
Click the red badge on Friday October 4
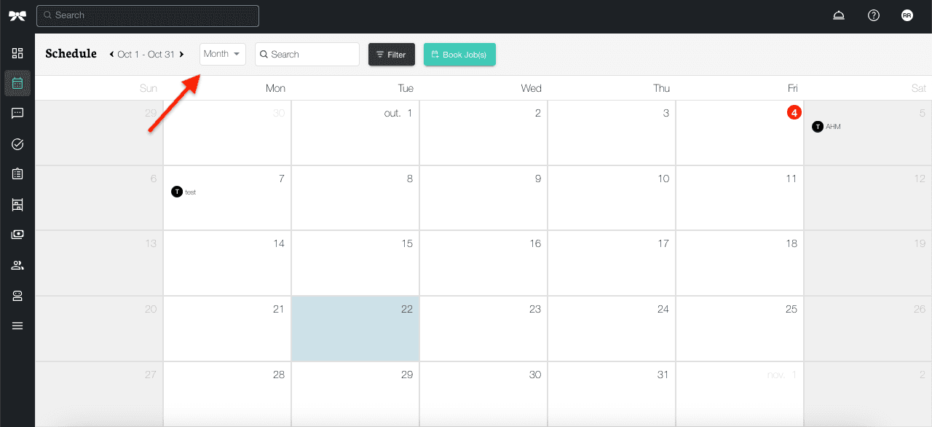pyautogui.click(x=794, y=112)
